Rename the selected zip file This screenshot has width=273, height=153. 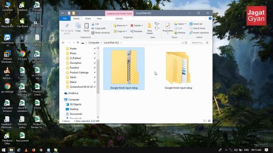coord(136,31)
